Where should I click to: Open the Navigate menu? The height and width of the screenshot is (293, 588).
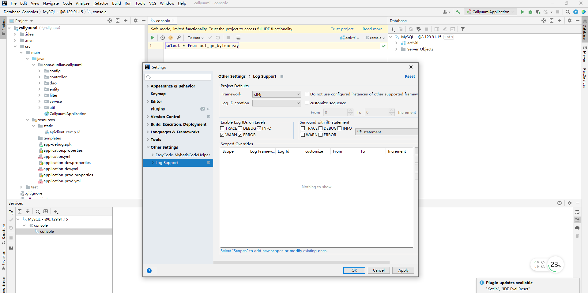point(51,3)
